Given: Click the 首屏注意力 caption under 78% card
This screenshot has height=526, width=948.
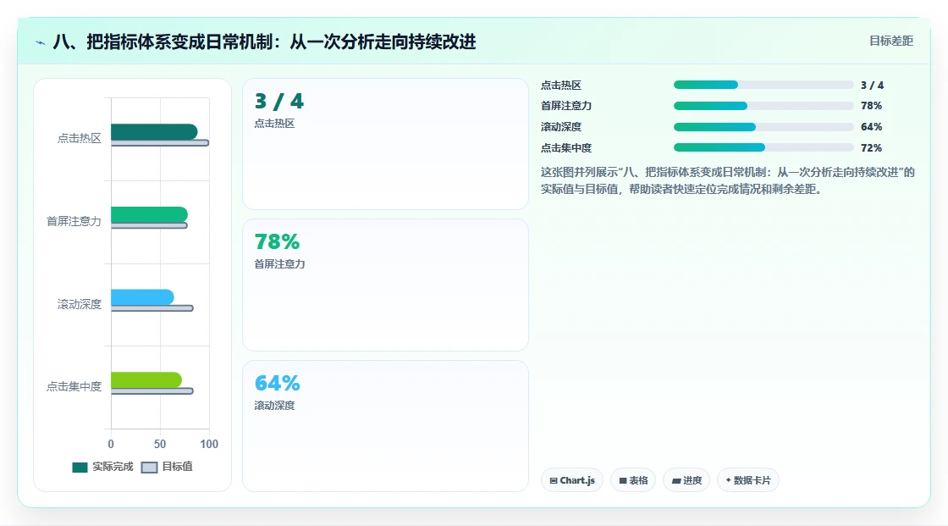Looking at the screenshot, I should point(279,264).
